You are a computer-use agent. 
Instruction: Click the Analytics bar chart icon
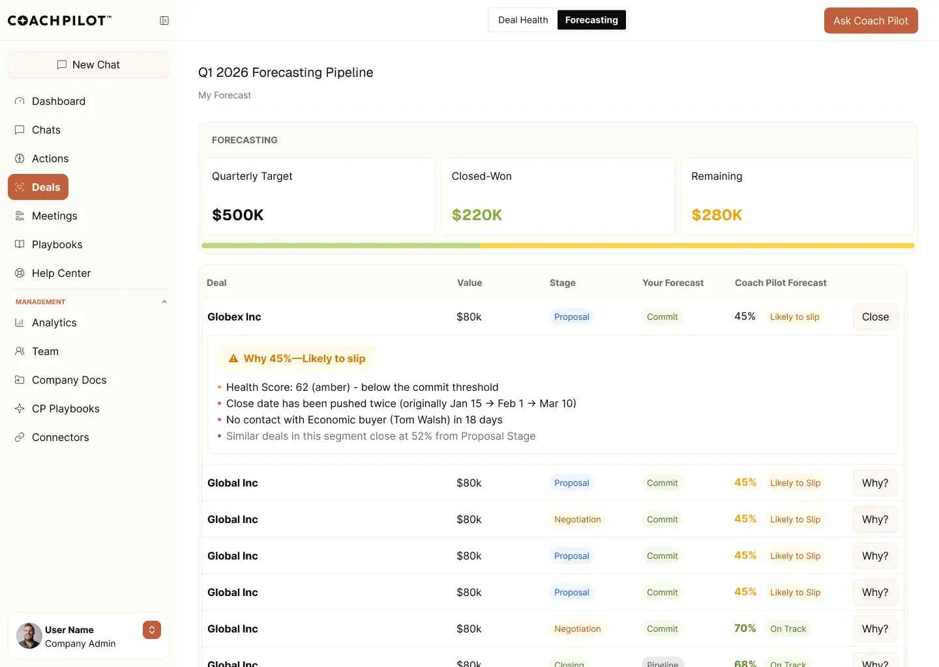pos(20,322)
